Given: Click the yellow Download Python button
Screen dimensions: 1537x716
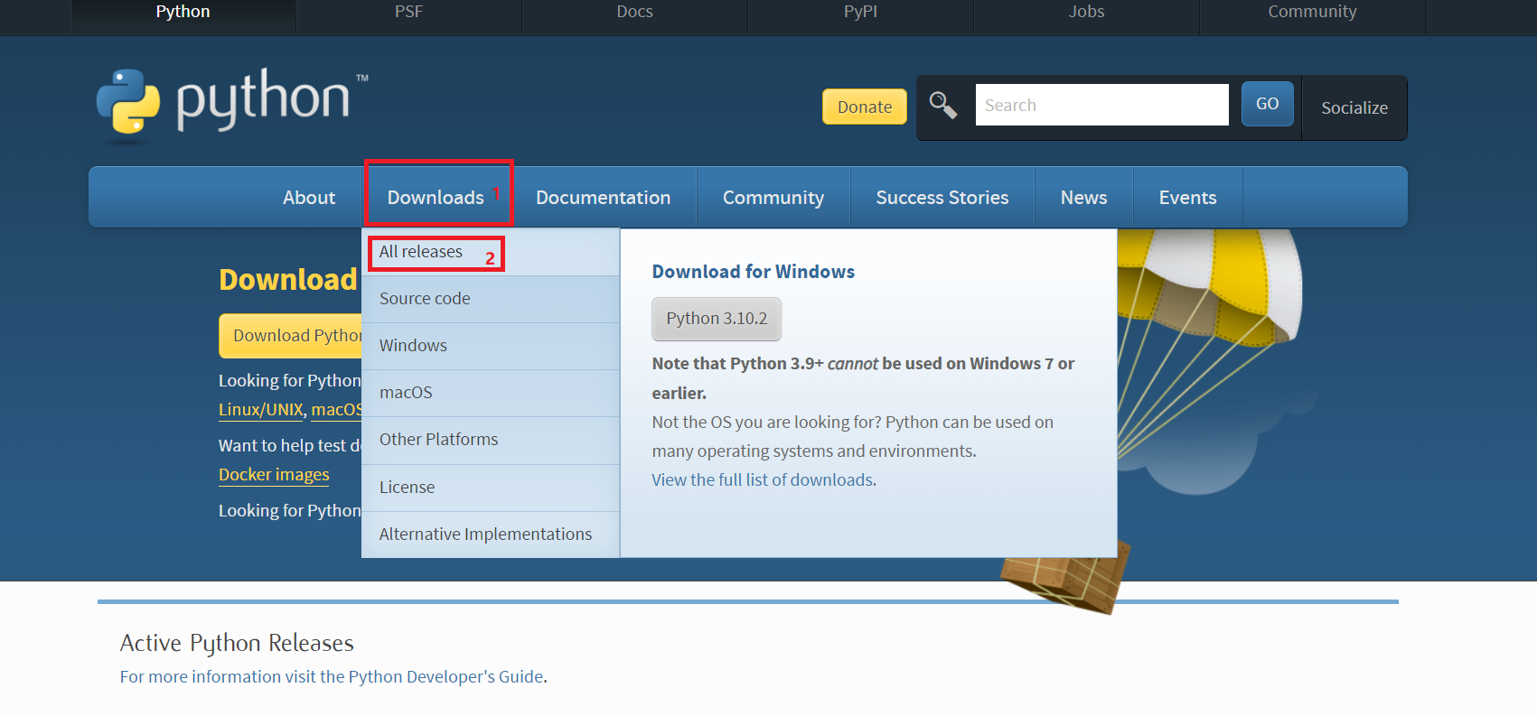Looking at the screenshot, I should point(291,336).
